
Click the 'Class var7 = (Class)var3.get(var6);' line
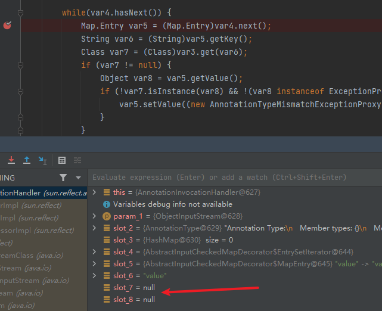click(x=164, y=52)
